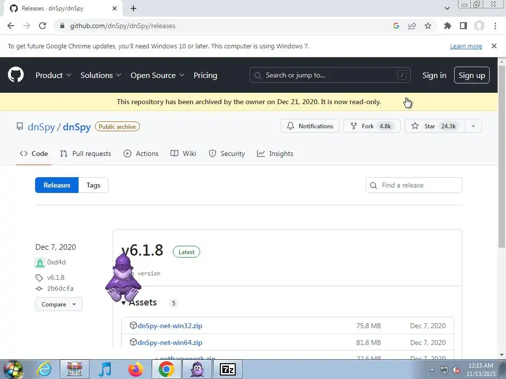The image size is (506, 379).
Task: Click the taskbar clock showing 12:15 AM
Action: (480, 370)
